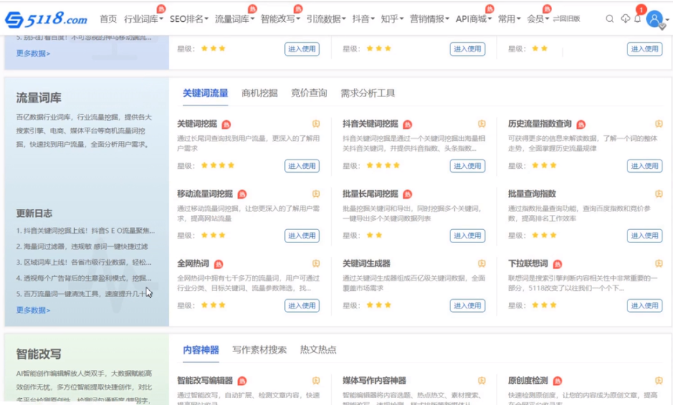Click the 5118.com logo
The width and height of the screenshot is (673, 405).
47,19
